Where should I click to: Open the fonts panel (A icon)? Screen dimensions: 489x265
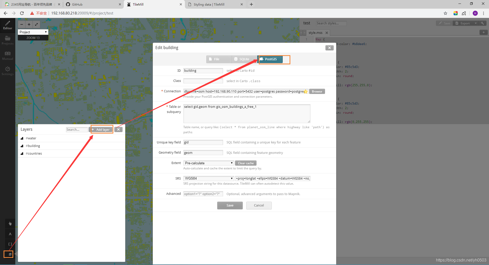[10, 234]
